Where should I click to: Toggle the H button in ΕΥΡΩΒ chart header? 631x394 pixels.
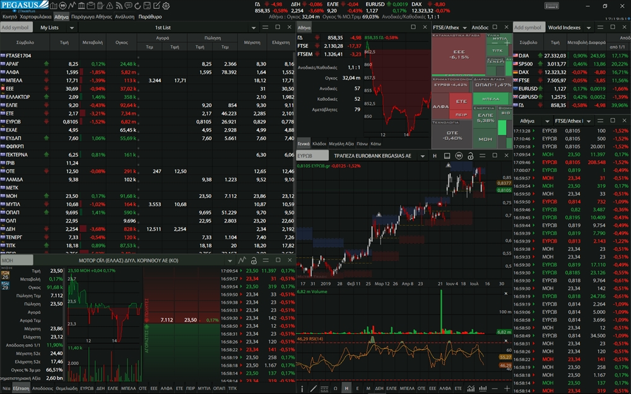pyautogui.click(x=435, y=156)
